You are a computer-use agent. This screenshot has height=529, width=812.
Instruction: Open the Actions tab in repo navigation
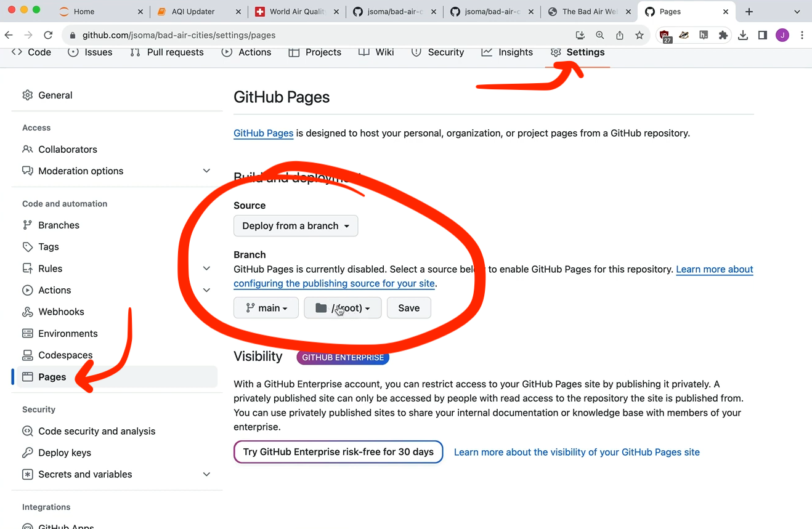click(x=246, y=52)
